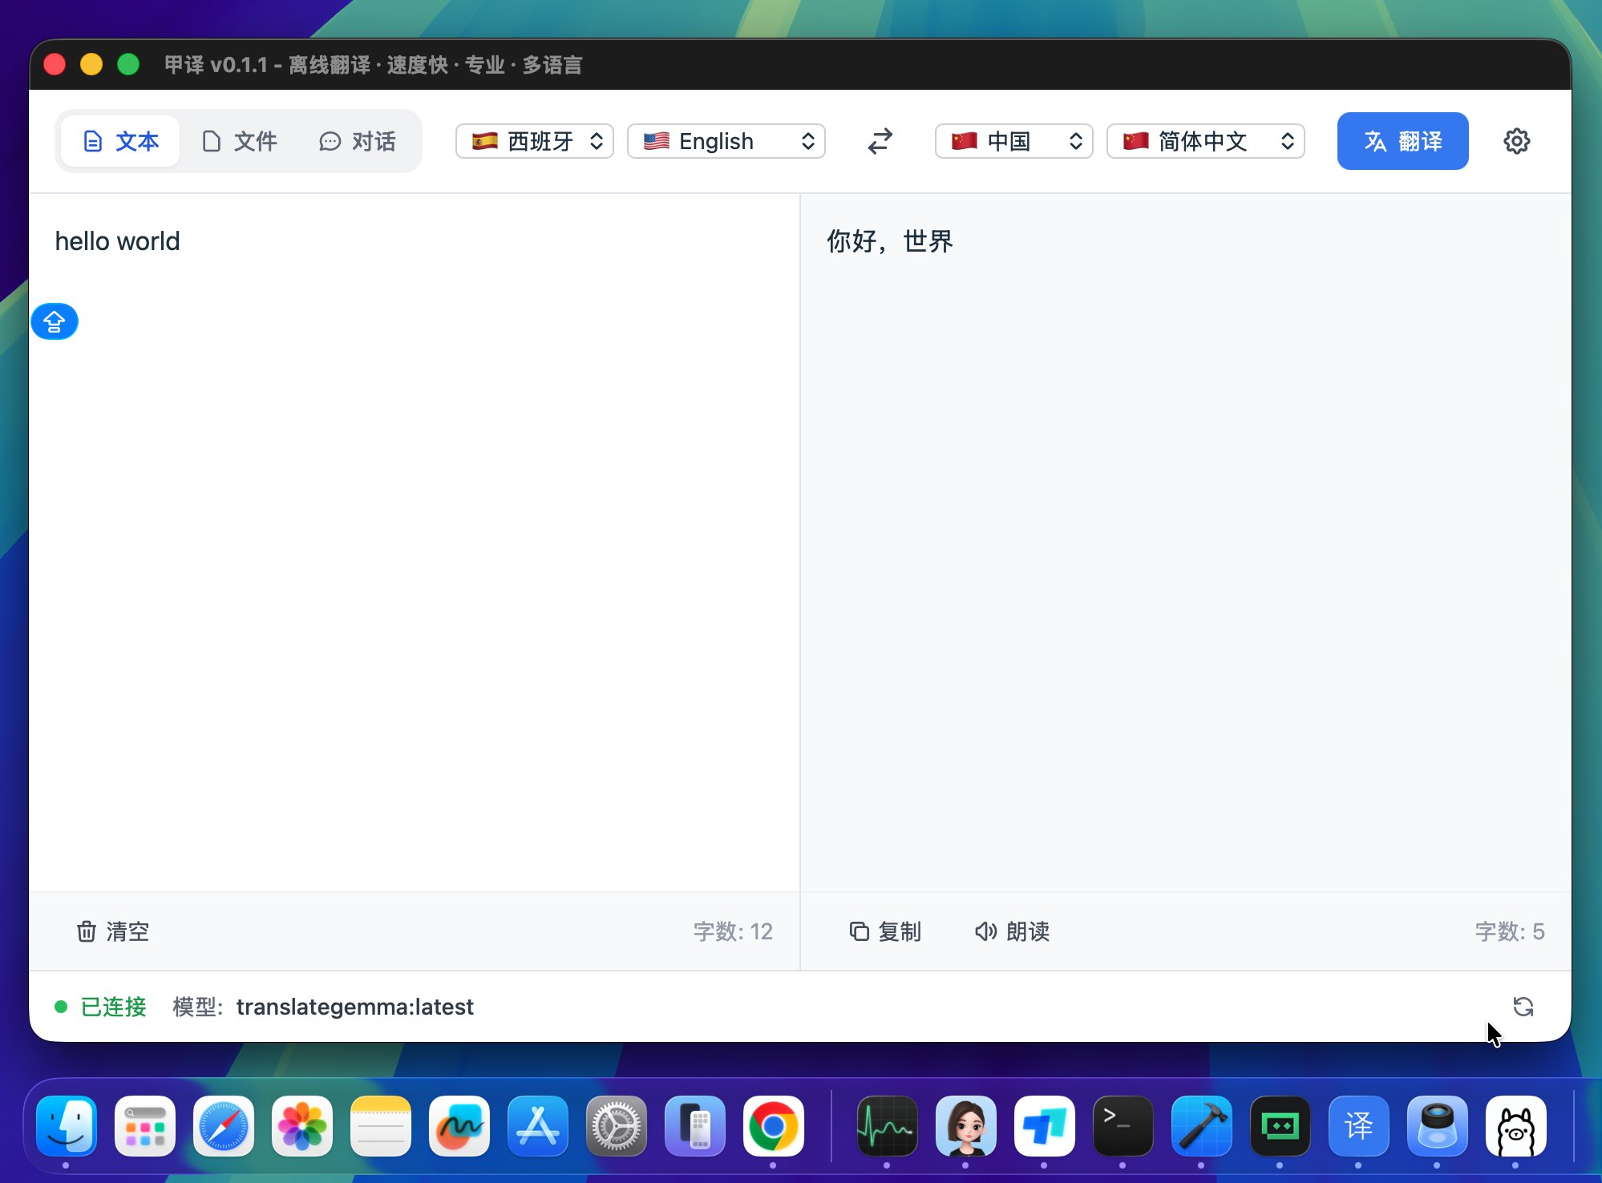Expand the 中国 target region dropdown

[1013, 141]
